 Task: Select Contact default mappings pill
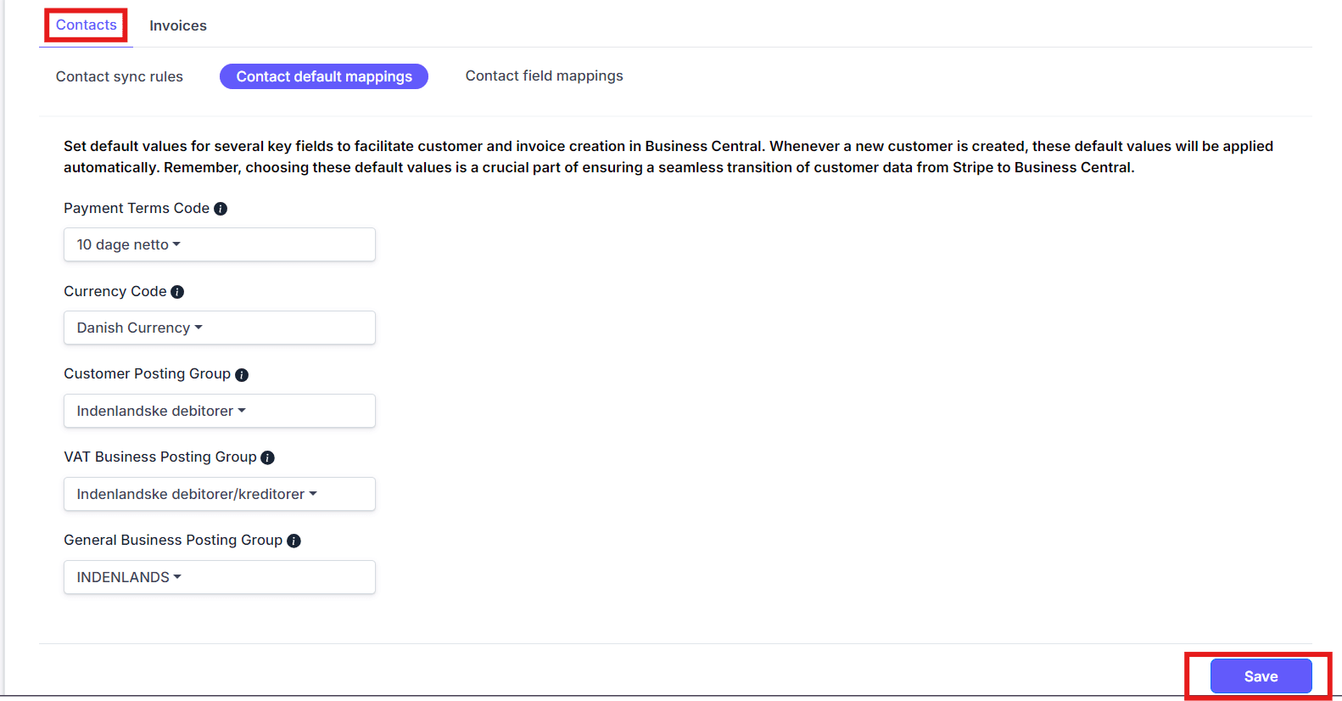324,76
